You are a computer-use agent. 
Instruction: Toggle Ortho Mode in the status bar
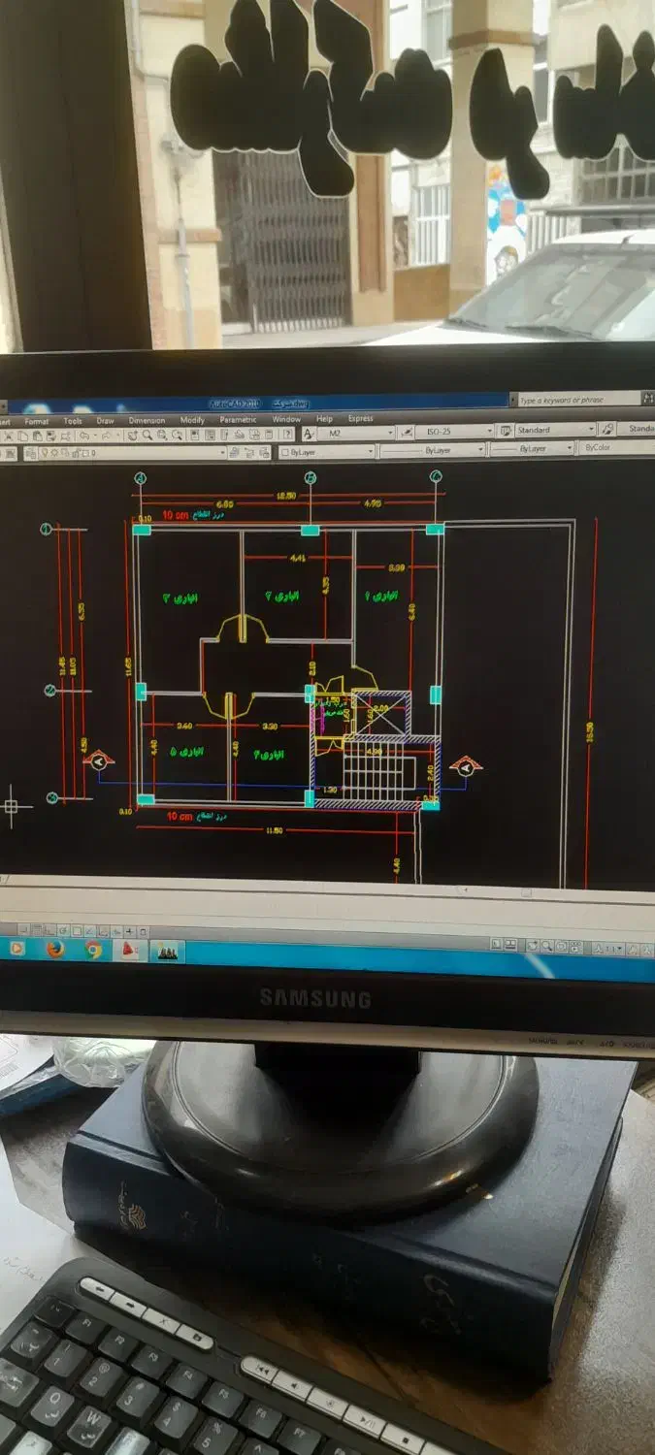tap(48, 929)
